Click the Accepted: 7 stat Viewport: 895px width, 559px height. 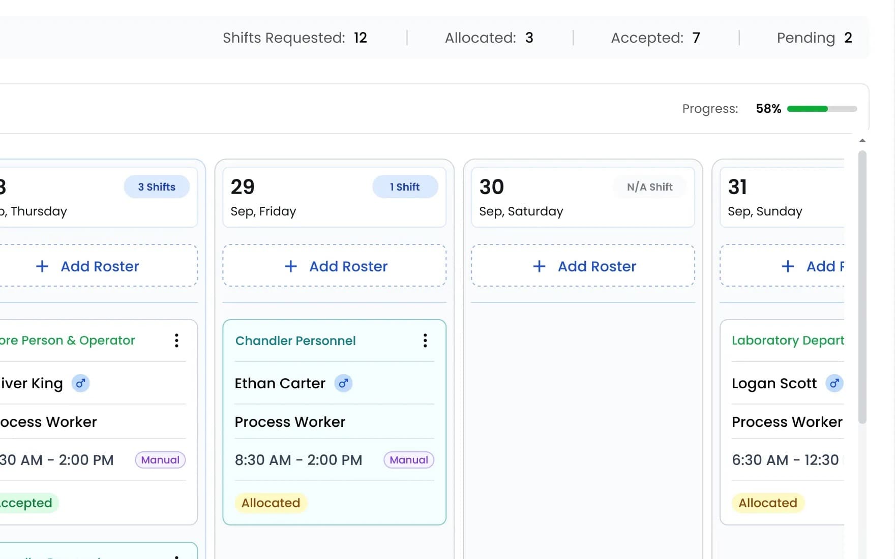point(655,38)
